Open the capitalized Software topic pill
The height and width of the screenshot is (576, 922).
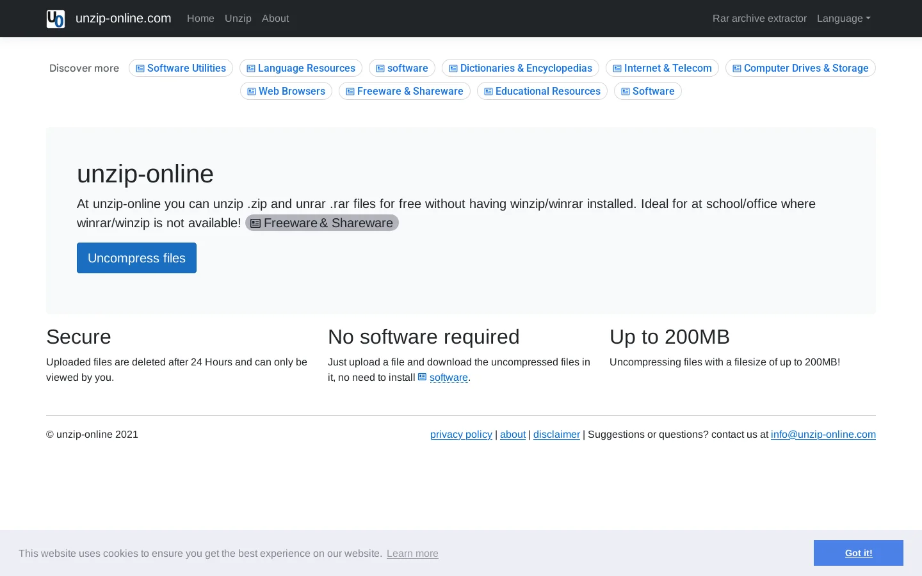[x=648, y=91]
